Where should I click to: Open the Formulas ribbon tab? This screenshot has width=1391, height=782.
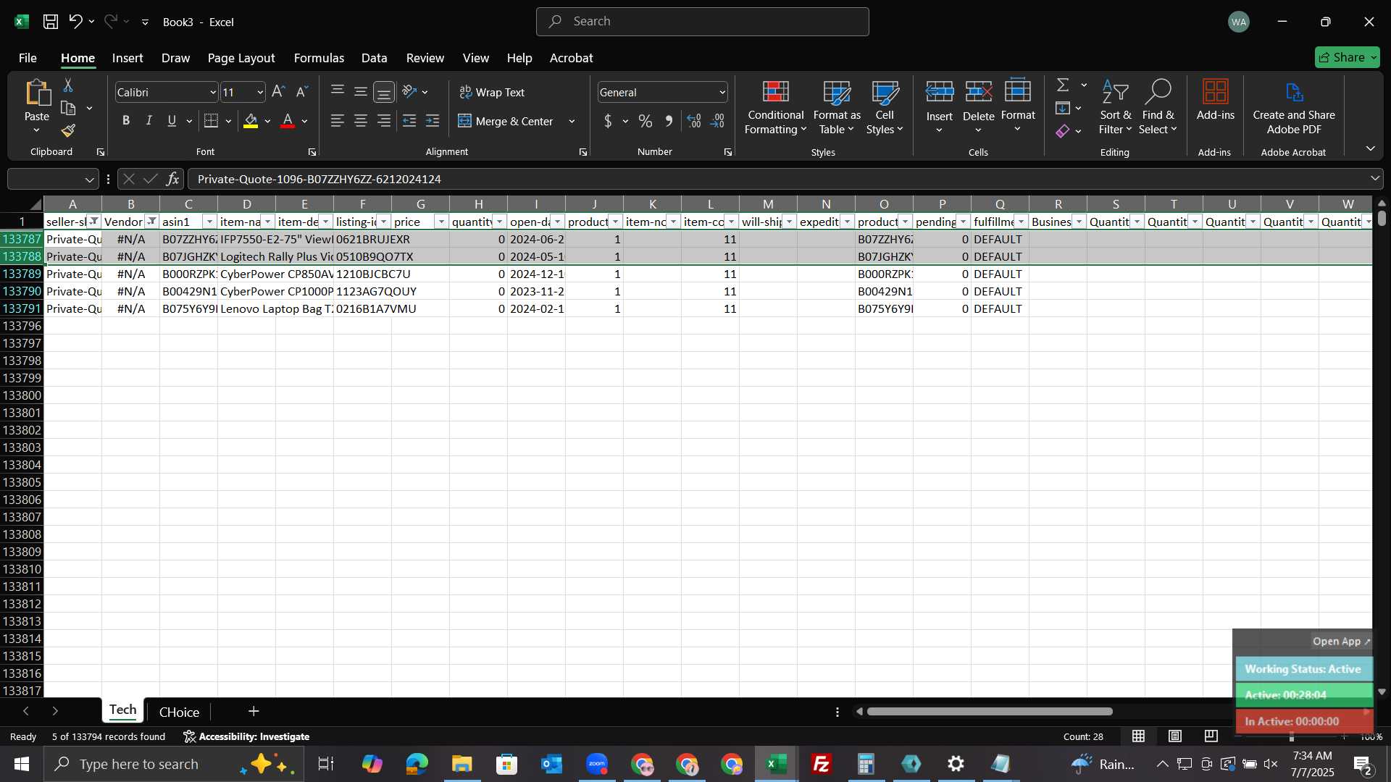click(x=319, y=58)
